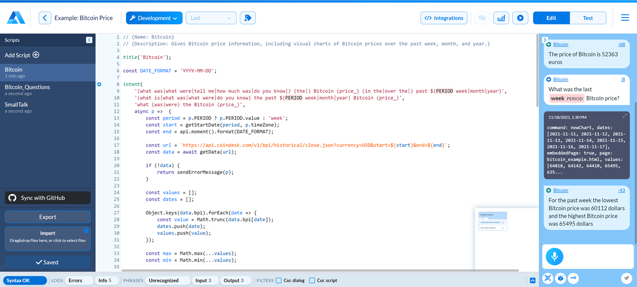This screenshot has height=287, width=637.
Task: Click Sync with GitHub
Action: [x=48, y=198]
